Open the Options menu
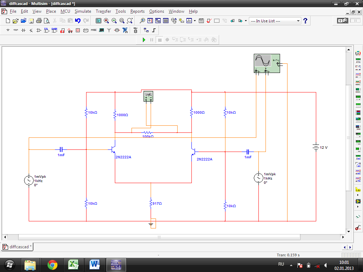 pyautogui.click(x=156, y=11)
